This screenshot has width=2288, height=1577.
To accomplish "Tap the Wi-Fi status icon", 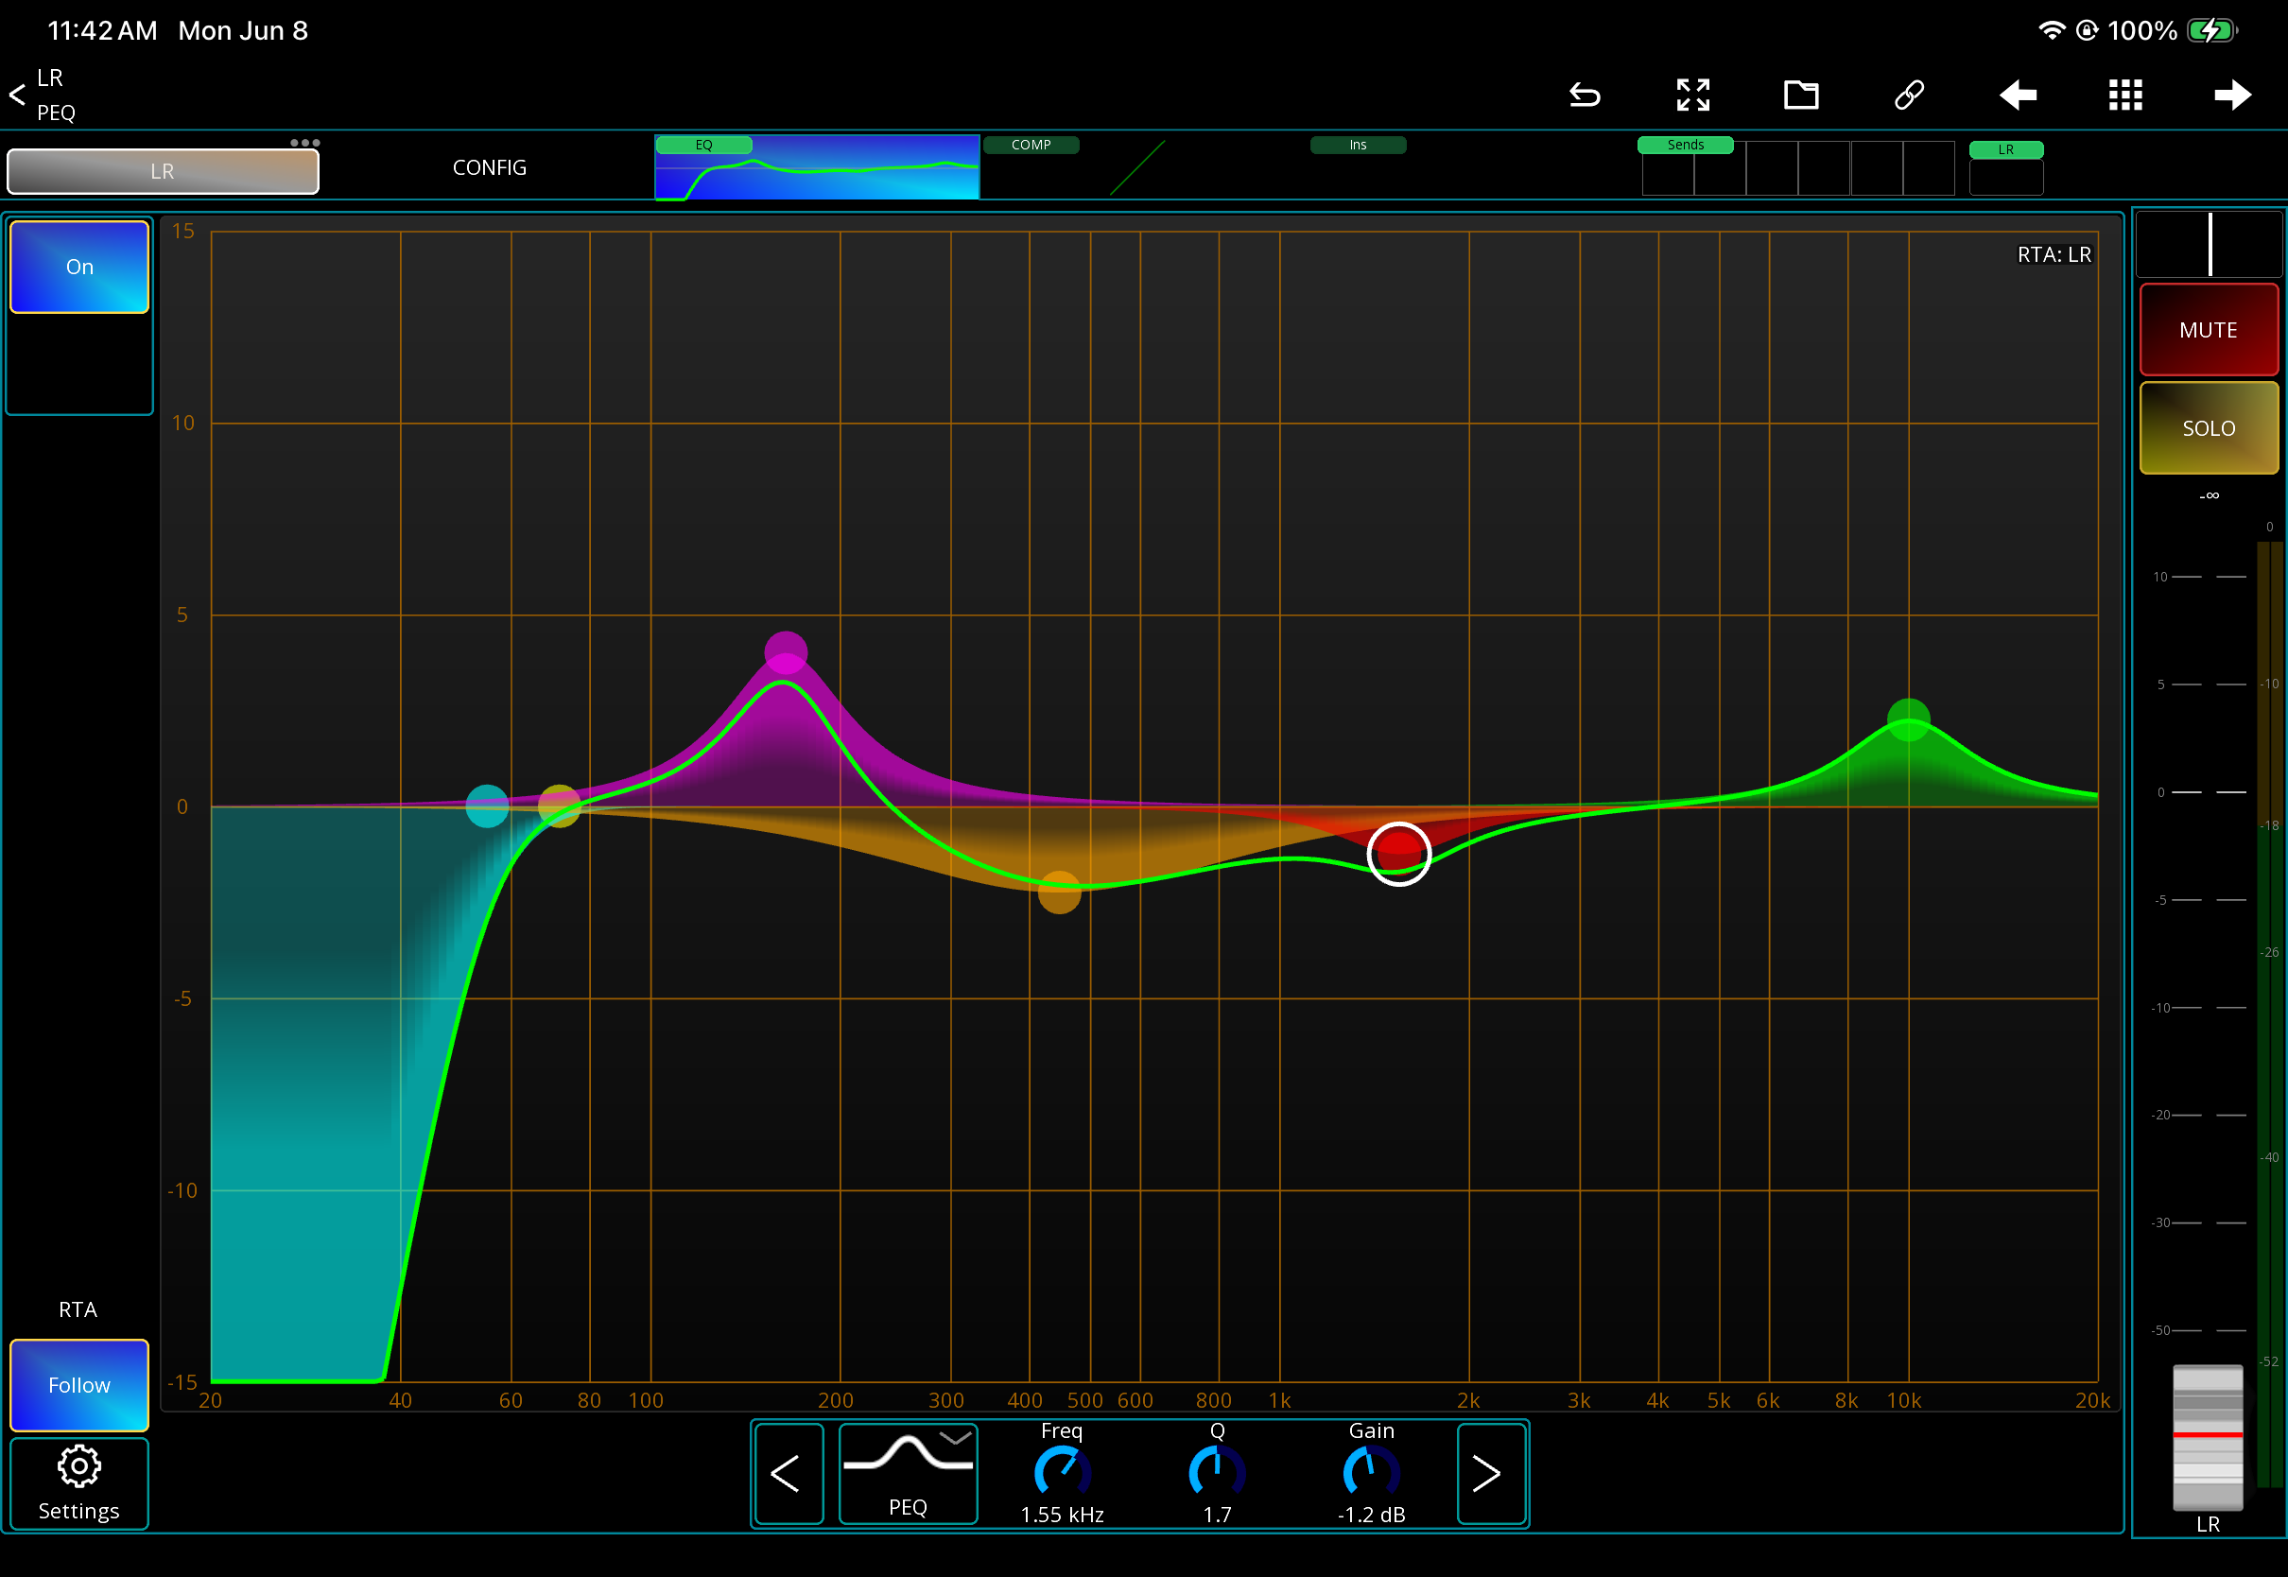I will click(x=2051, y=30).
